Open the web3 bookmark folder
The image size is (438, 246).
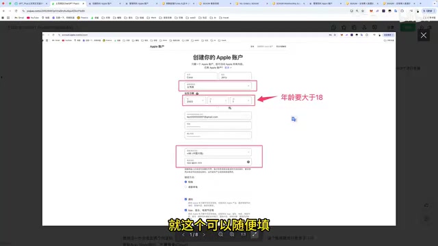[191, 18]
